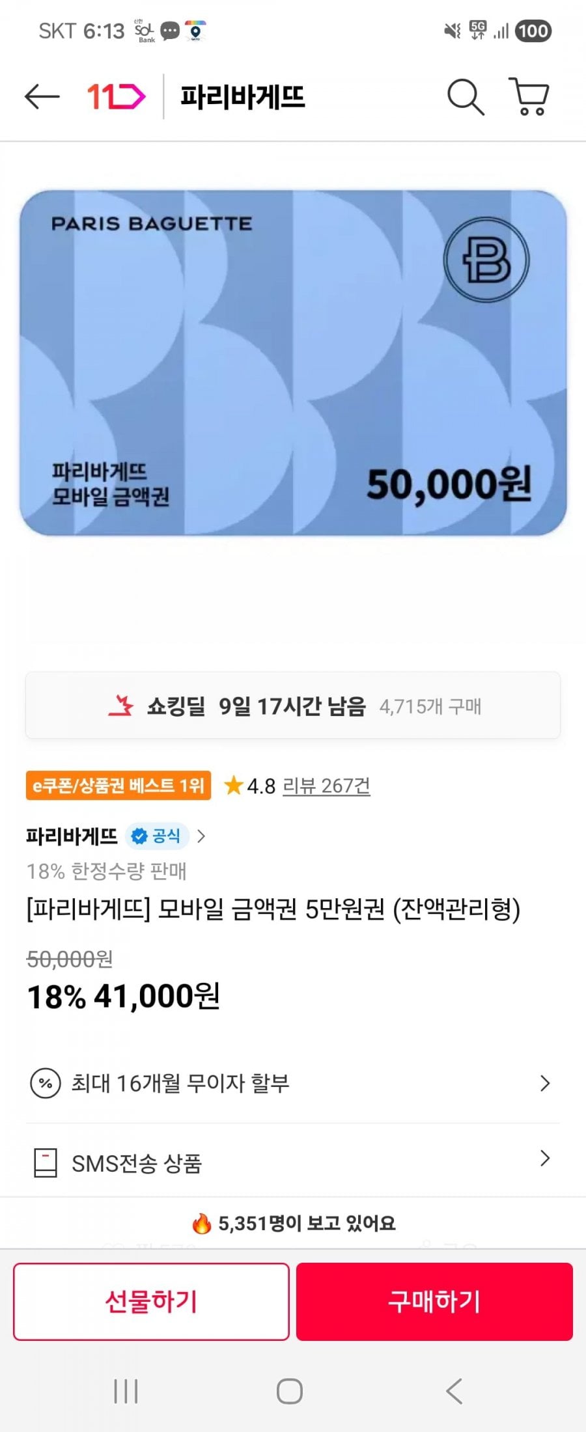
Task: Tap the back arrow in header
Action: (42, 97)
